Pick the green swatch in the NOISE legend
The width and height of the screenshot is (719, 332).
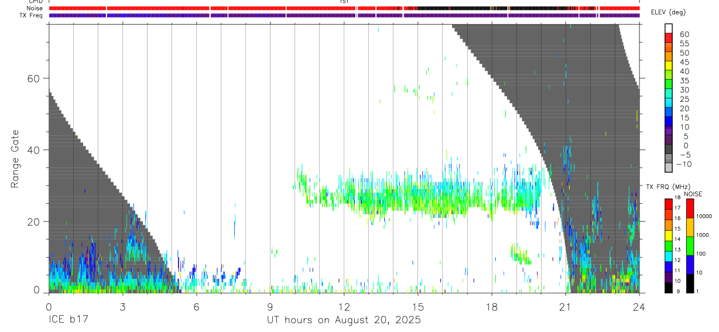[690, 246]
